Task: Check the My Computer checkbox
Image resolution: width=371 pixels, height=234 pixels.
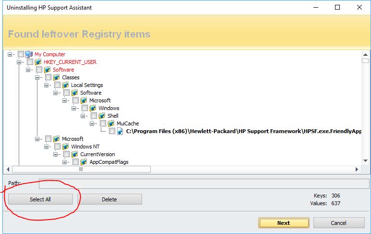Action: [x=21, y=54]
